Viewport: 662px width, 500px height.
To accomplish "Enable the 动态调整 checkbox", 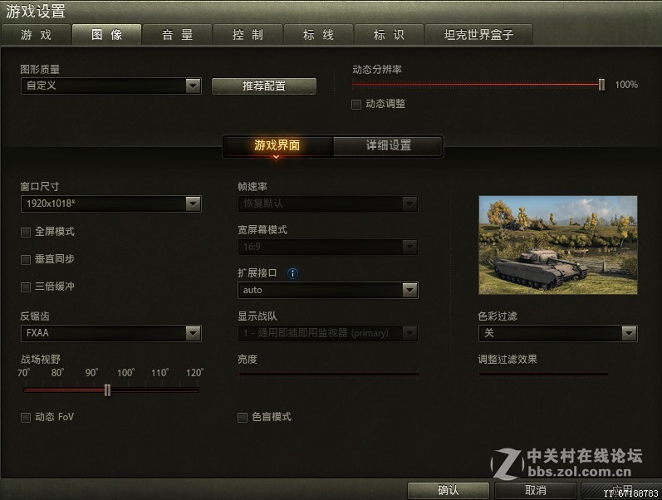I will (356, 104).
